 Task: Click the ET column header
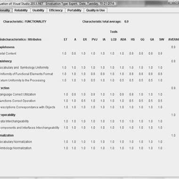(65, 40)
